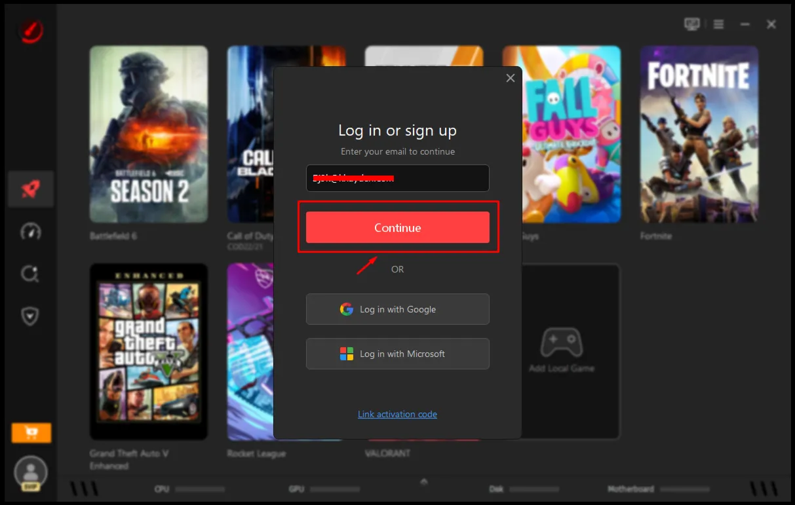This screenshot has height=505, width=795.
Task: Click the red app logo icon
Action: pos(31,30)
